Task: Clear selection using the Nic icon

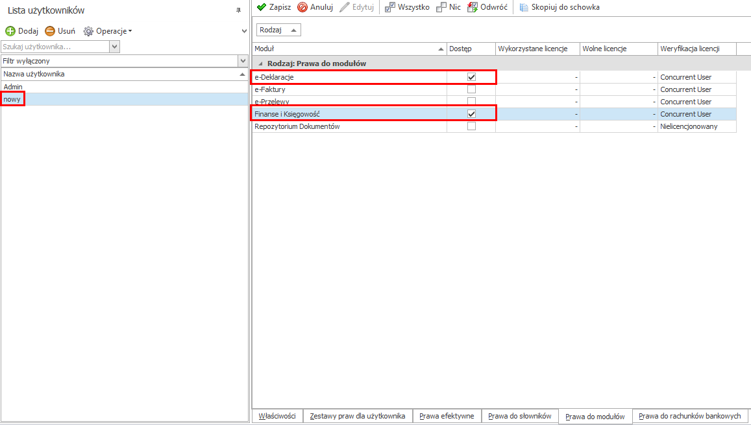Action: pos(441,7)
